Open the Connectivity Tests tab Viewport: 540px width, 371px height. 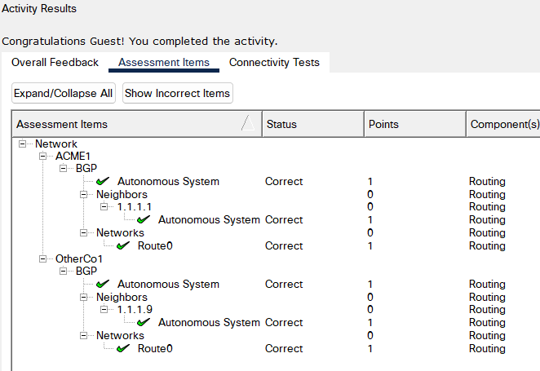coord(274,63)
